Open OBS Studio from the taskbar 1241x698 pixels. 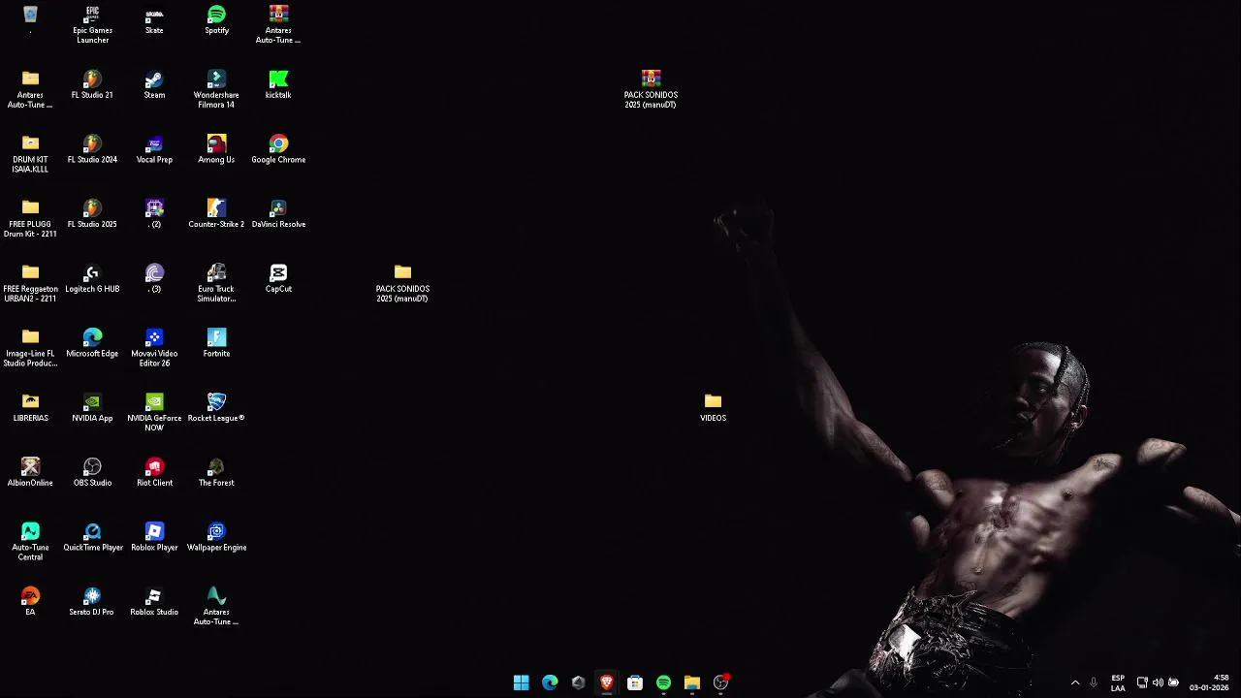[720, 682]
